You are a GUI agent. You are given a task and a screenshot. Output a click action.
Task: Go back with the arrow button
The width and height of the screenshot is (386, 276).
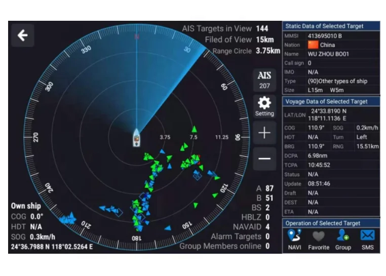pos(22,35)
